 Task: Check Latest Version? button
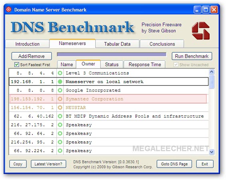[48, 164]
